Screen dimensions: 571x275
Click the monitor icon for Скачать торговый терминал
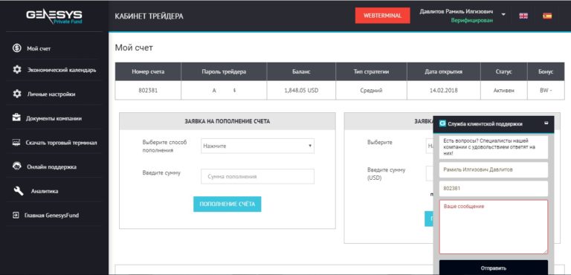tap(16, 143)
